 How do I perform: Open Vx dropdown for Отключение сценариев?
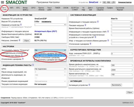coord(122,44)
